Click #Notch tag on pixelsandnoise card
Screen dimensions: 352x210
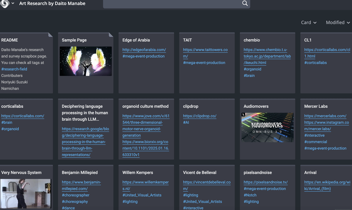coord(250,195)
